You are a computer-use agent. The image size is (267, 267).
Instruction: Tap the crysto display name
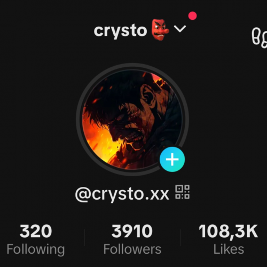(x=120, y=31)
